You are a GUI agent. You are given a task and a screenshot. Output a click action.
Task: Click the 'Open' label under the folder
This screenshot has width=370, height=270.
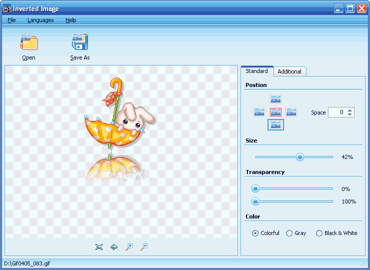click(x=29, y=57)
